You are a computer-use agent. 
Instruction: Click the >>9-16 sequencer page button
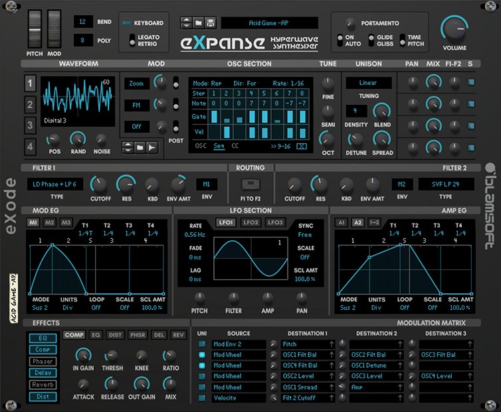click(x=280, y=146)
